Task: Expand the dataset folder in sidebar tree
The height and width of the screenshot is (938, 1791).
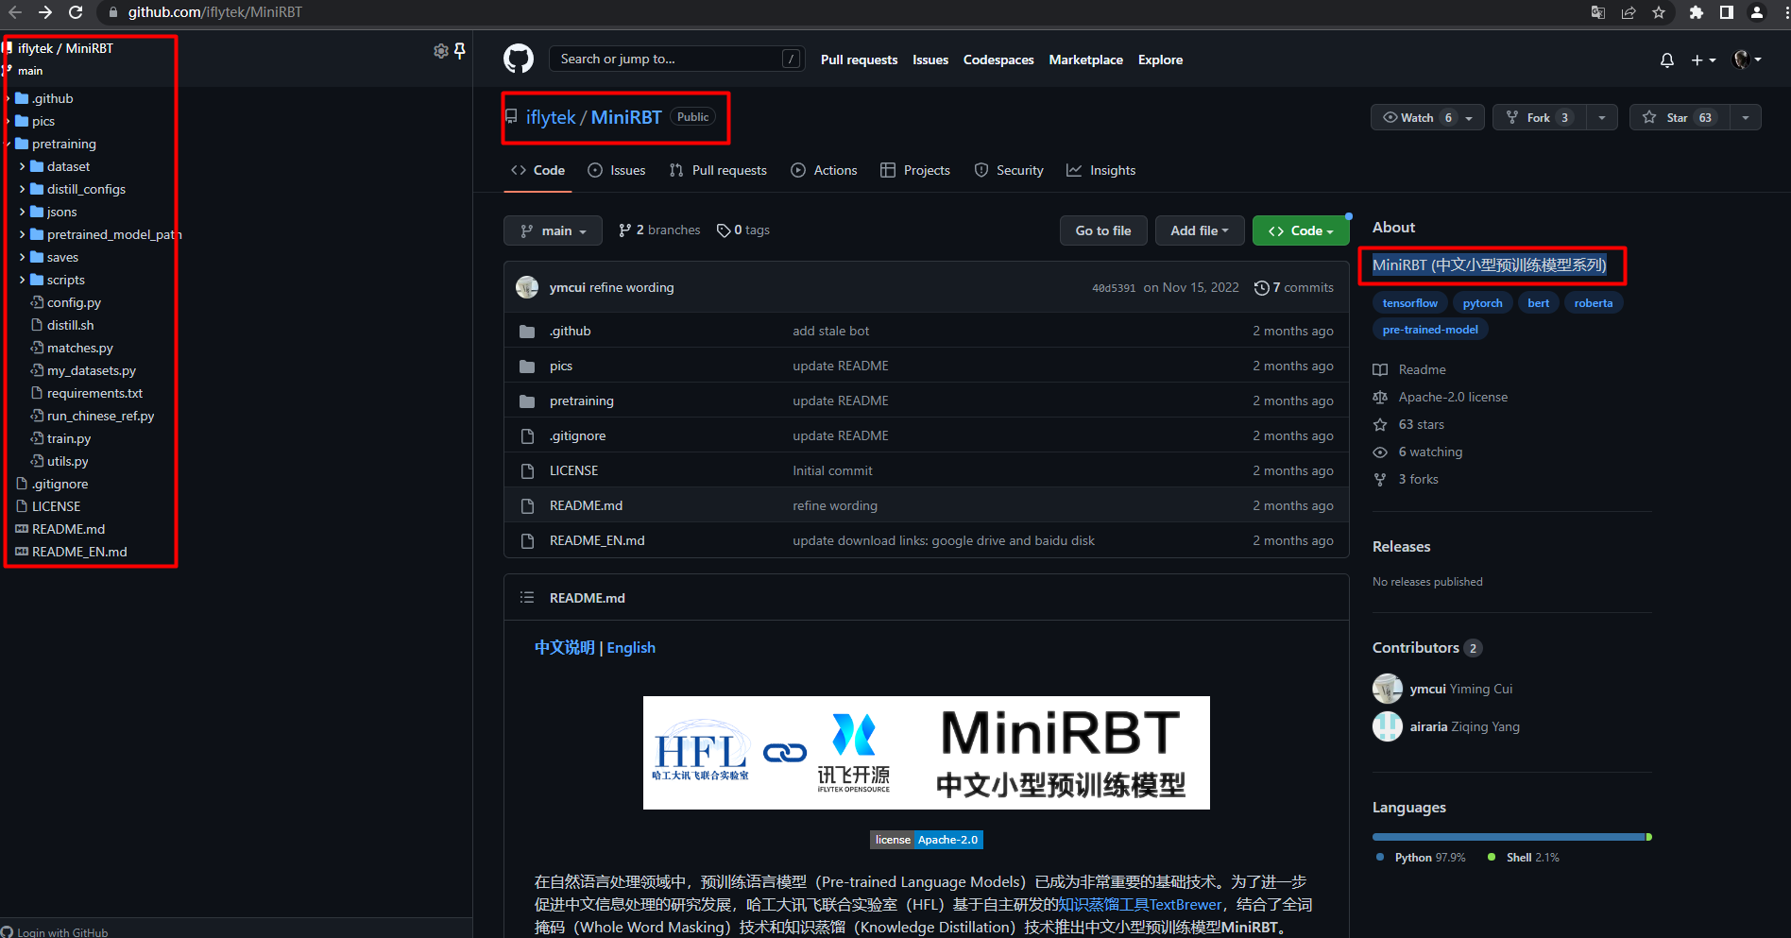Action: tap(23, 166)
